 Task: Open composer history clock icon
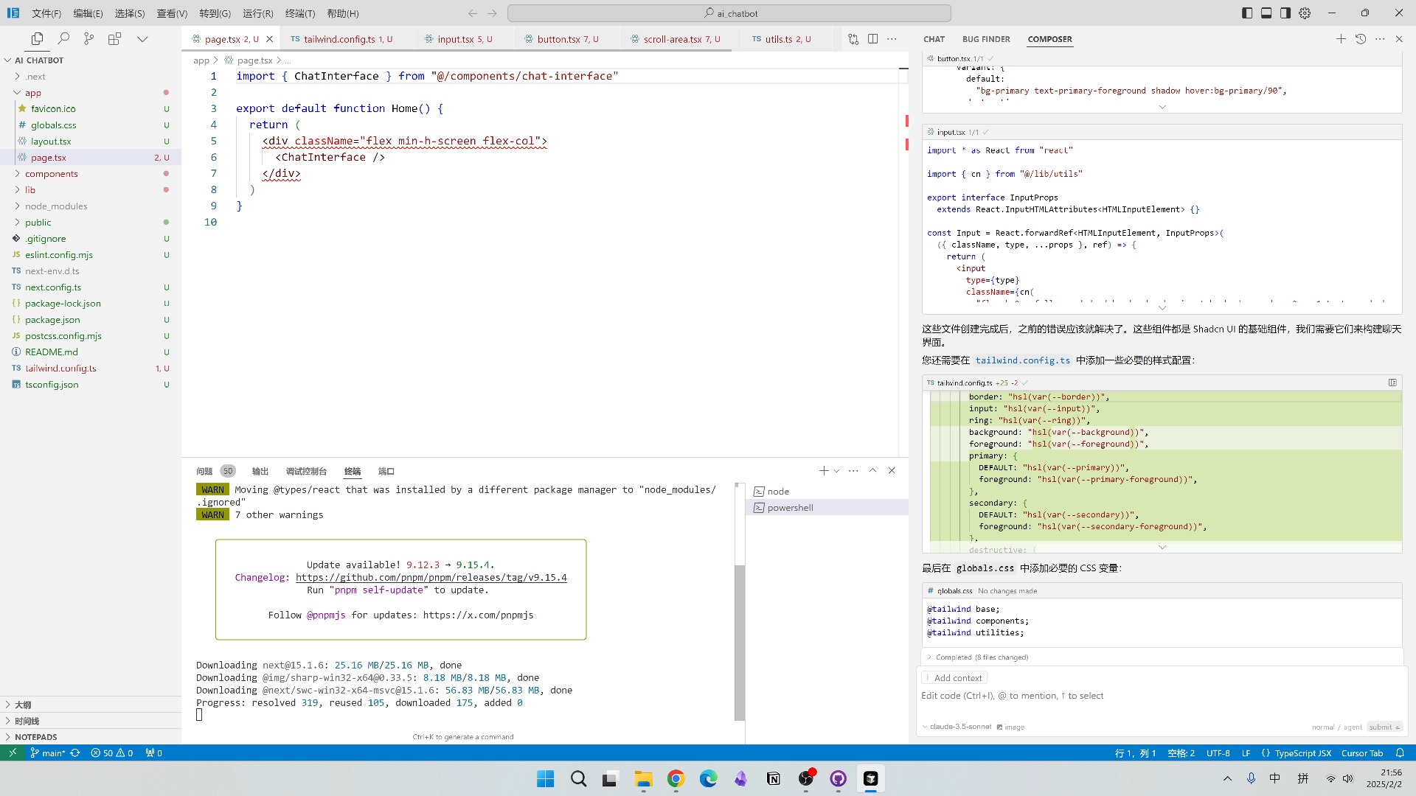(x=1361, y=39)
